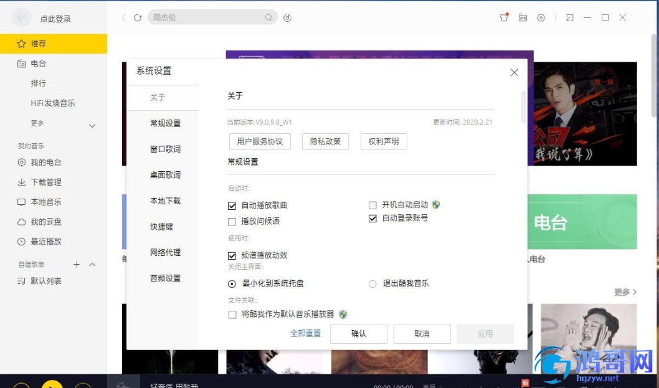
Task: Enable the 开机自动启动 checkbox
Action: pyautogui.click(x=372, y=205)
